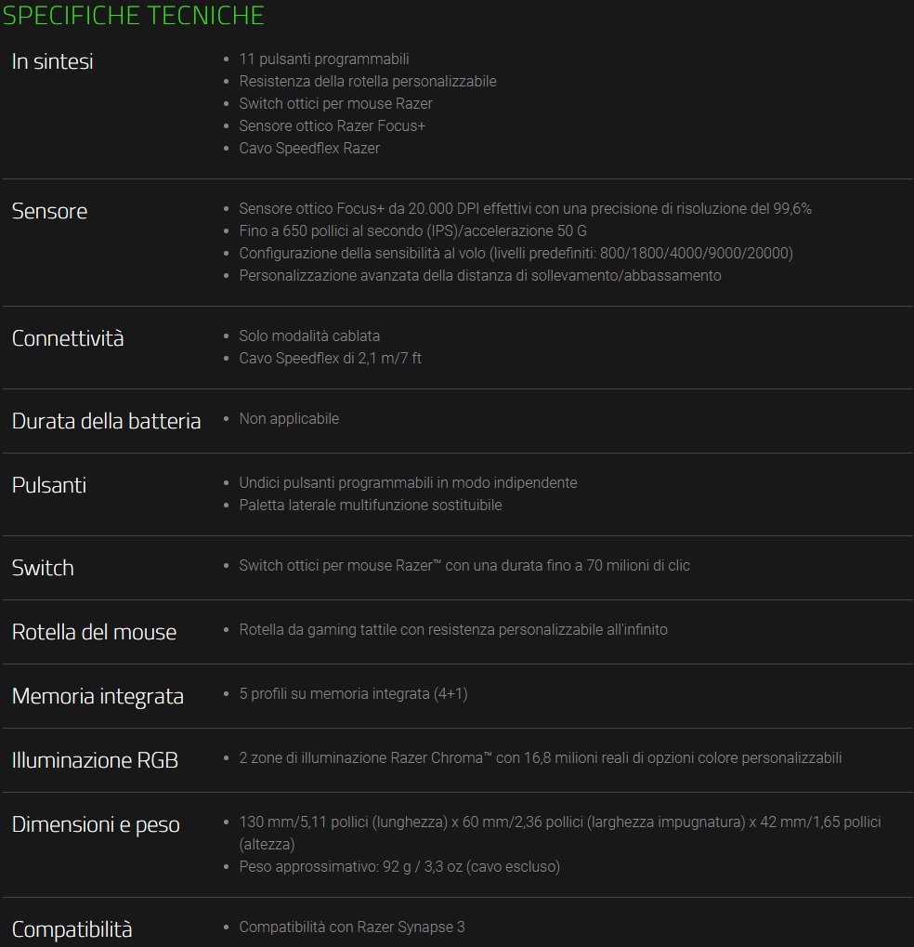Click the Non applicabile text
The image size is (914, 947).
(x=289, y=418)
